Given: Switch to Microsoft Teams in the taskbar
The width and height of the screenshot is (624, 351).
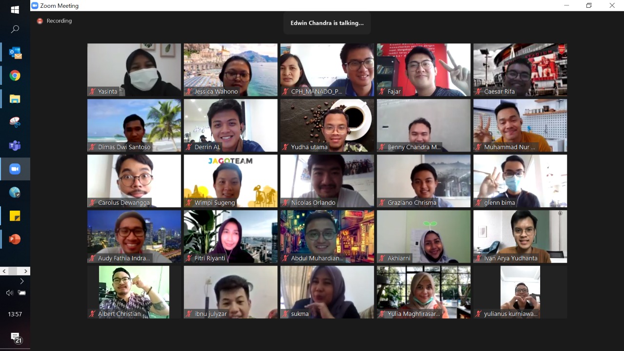Looking at the screenshot, I should tap(15, 146).
